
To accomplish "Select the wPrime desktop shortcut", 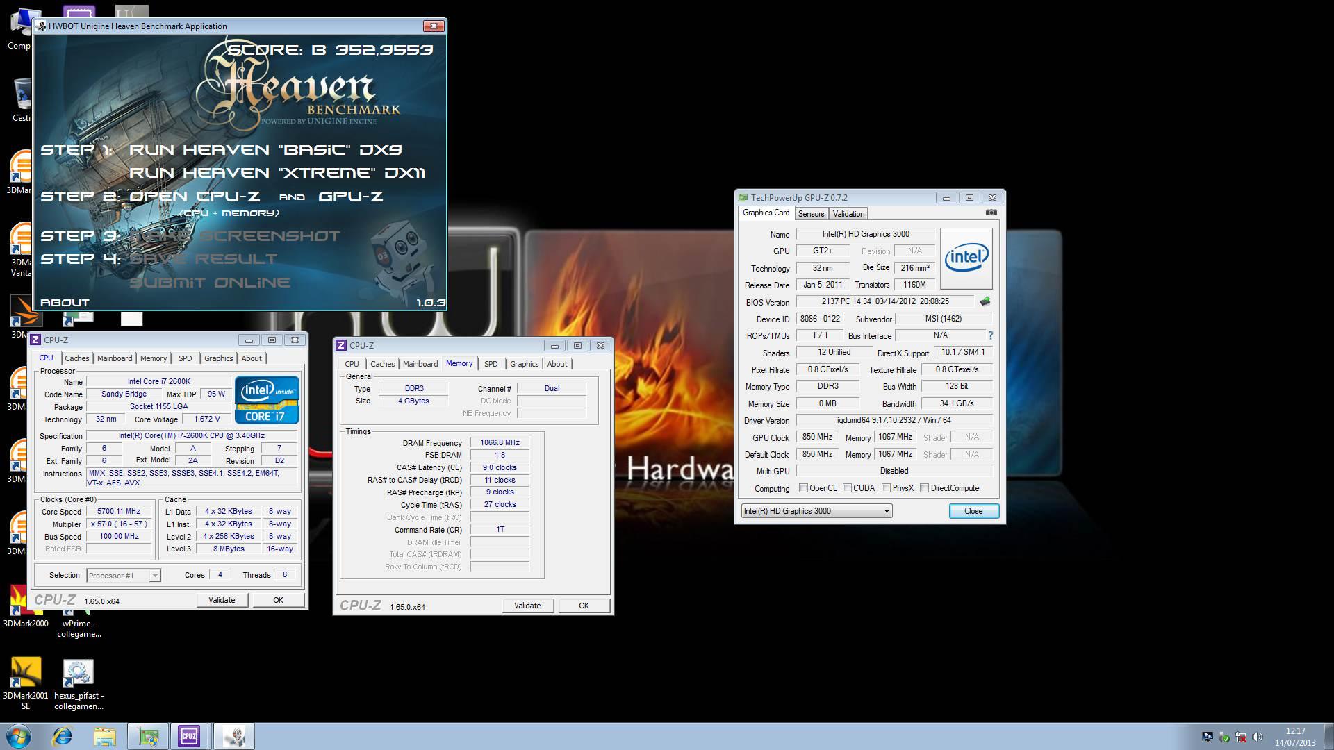I will tap(79, 625).
